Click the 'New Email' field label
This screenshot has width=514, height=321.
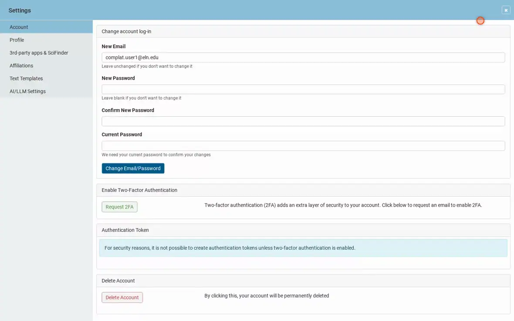tap(113, 47)
